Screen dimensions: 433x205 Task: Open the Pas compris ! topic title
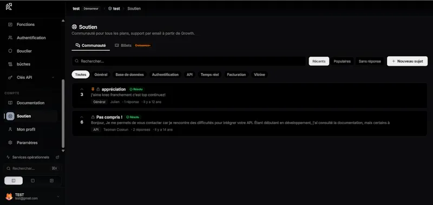click(x=109, y=117)
